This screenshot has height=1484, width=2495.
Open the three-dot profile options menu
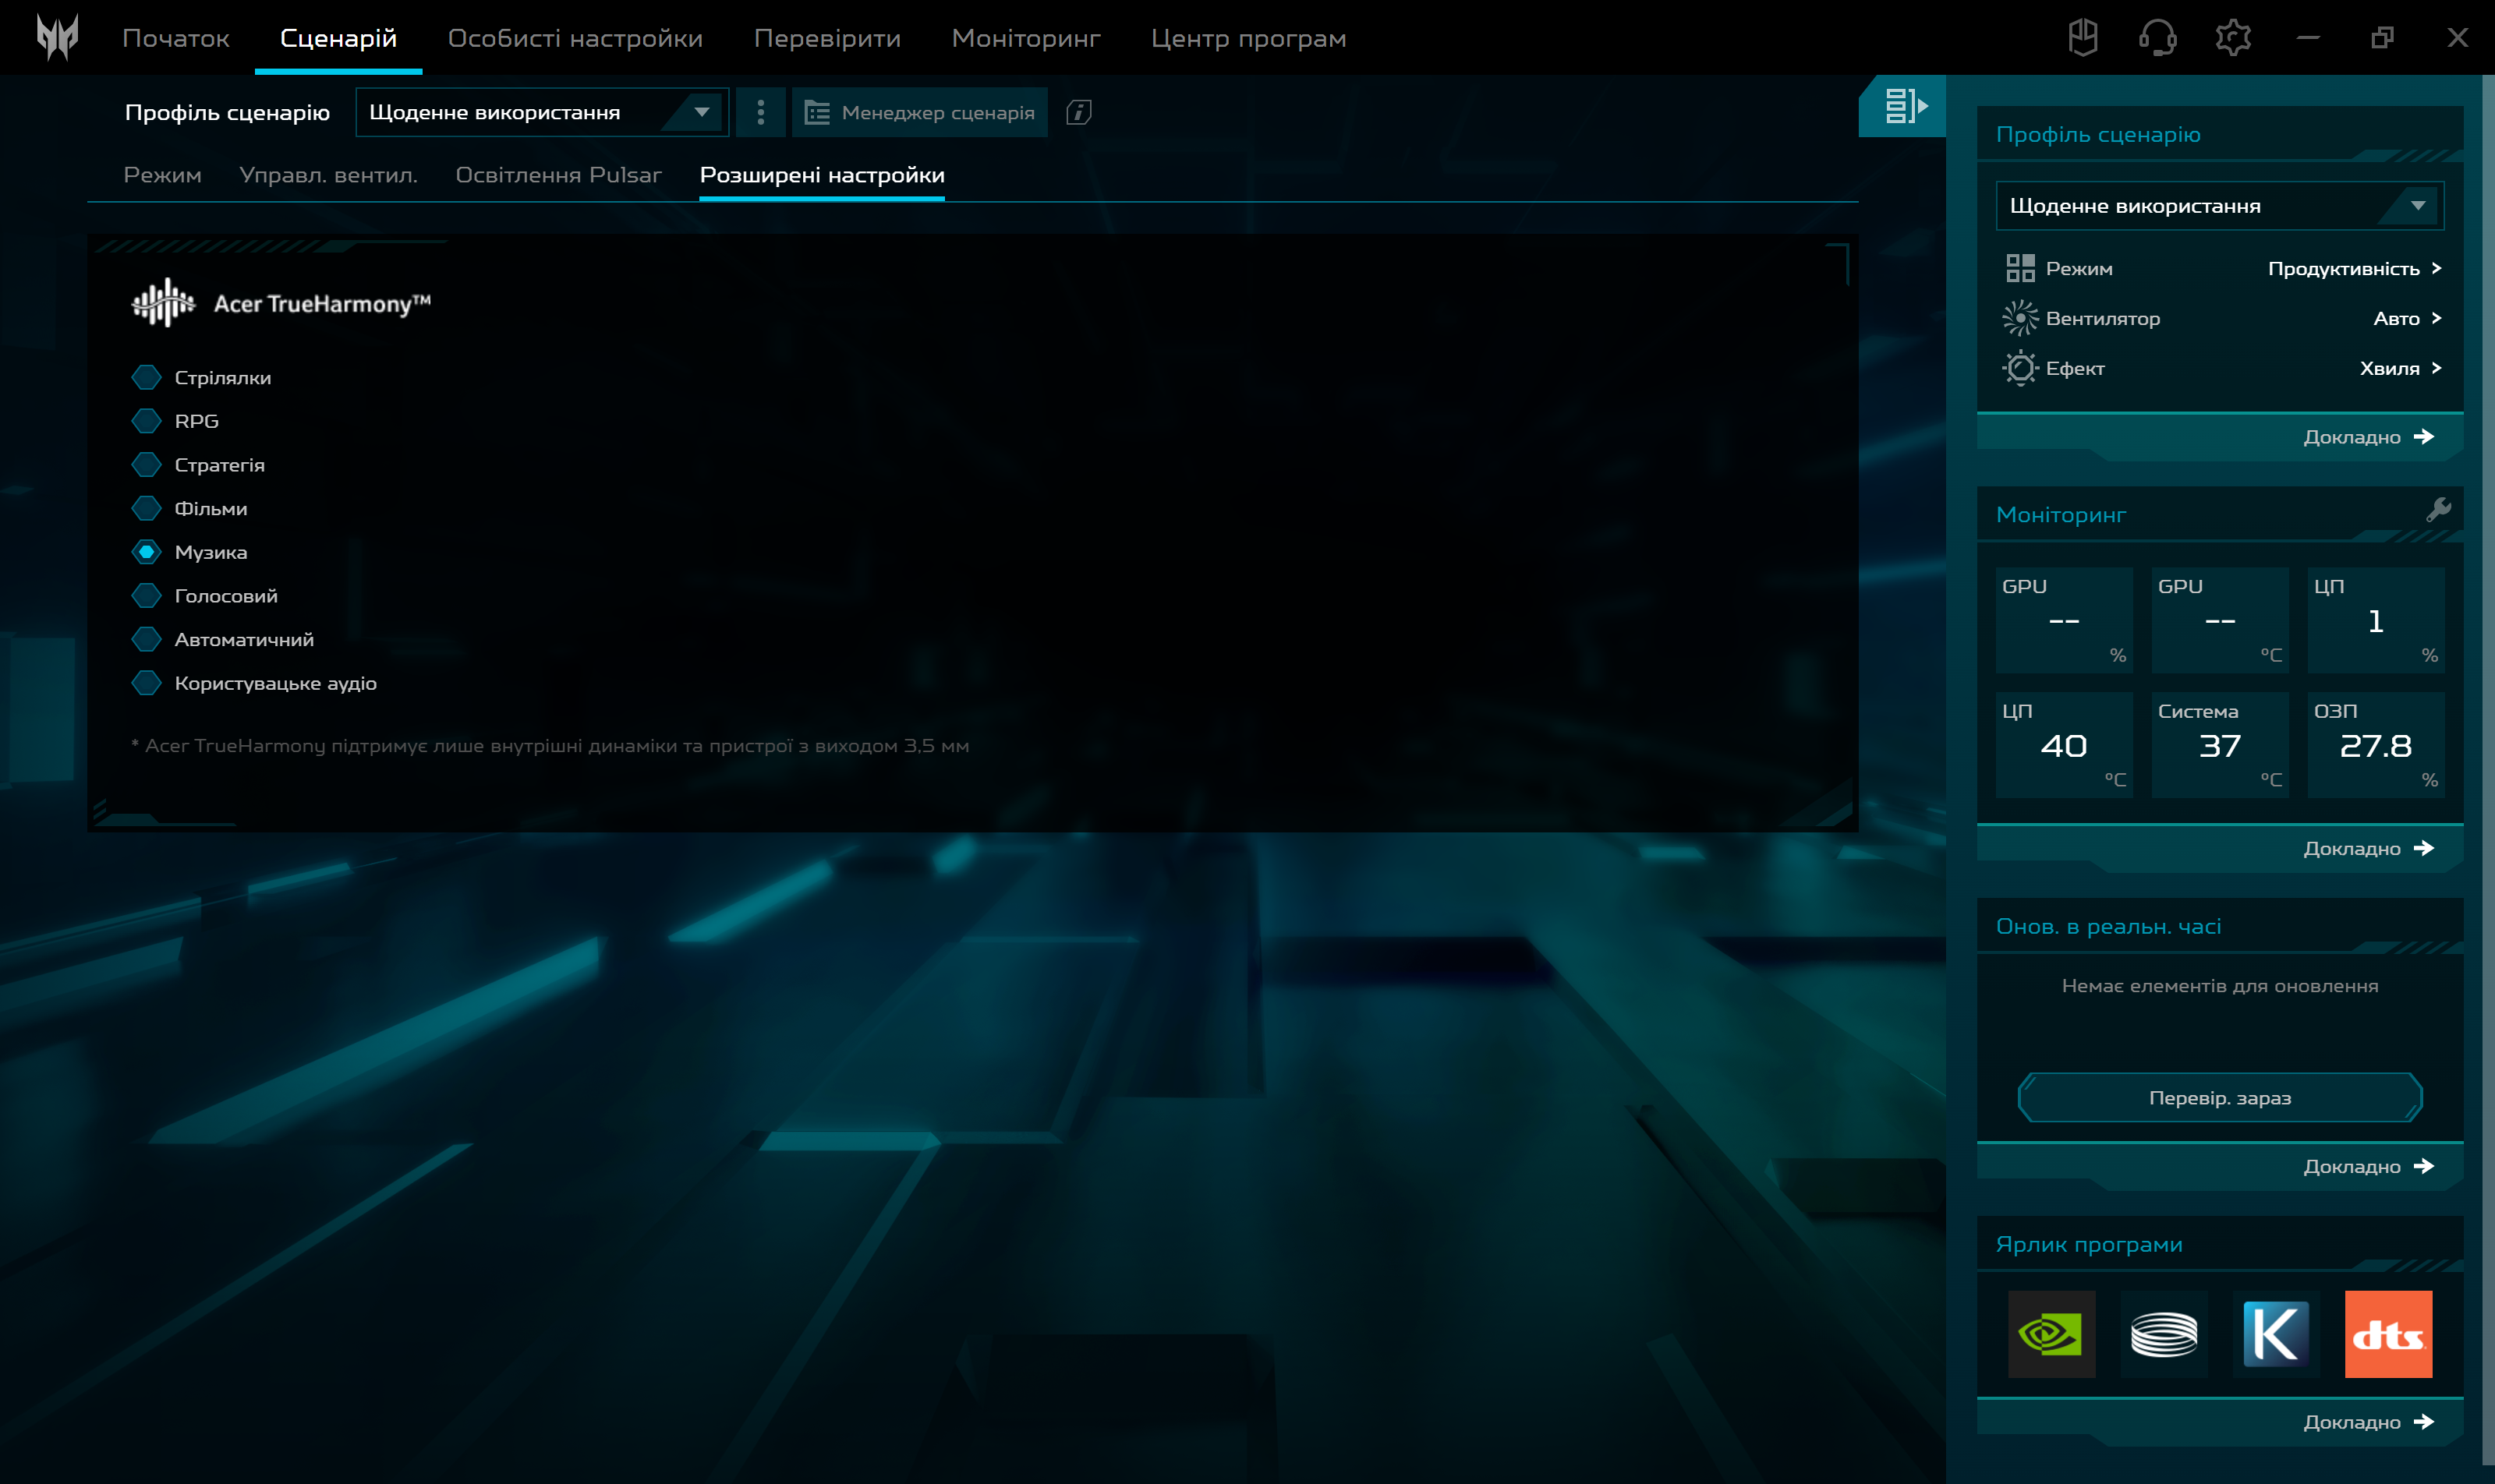(x=760, y=112)
